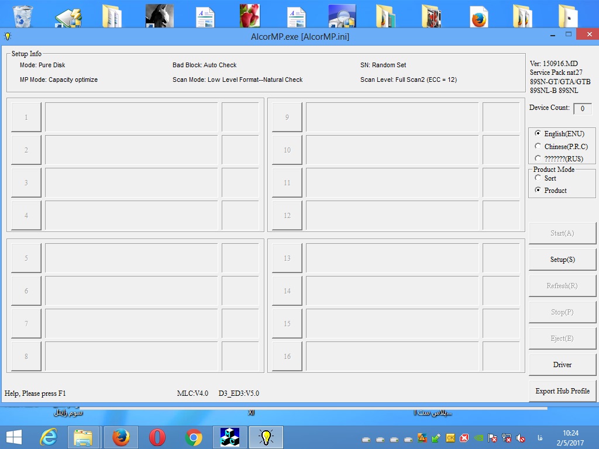Click the AlcorMP lightbulb taskbar button
Viewport: 599px width, 449px height.
[x=266, y=437]
